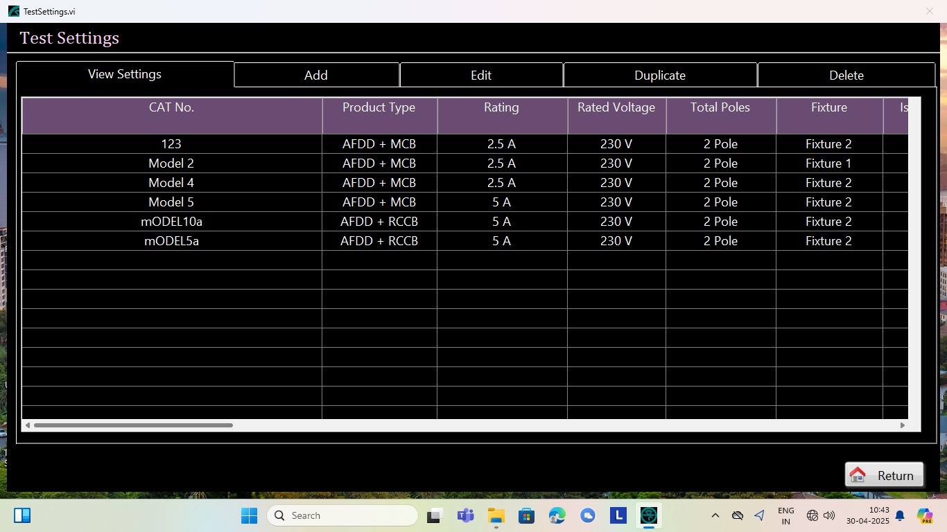Screen dimensions: 947x532
Task: Click the notification bell icon
Action: click(900, 515)
